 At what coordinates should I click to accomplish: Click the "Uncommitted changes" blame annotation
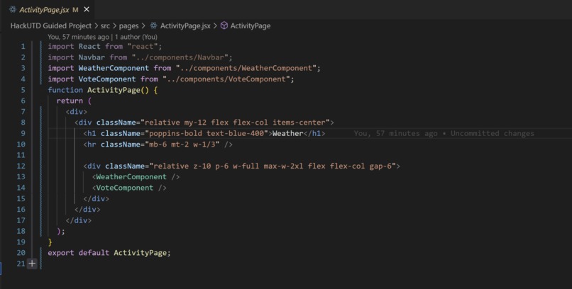[492, 133]
